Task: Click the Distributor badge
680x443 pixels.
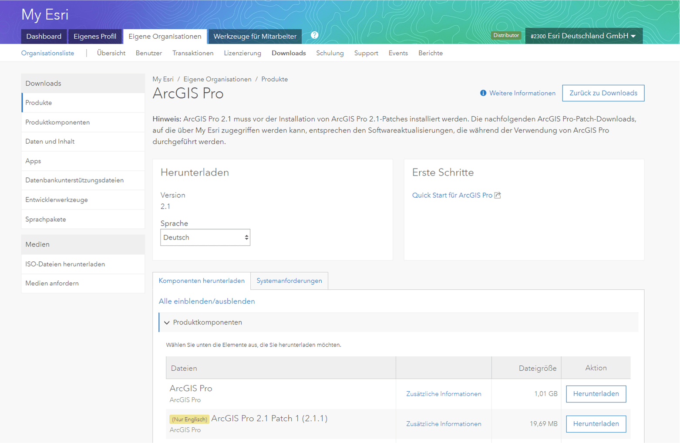Action: (x=506, y=35)
